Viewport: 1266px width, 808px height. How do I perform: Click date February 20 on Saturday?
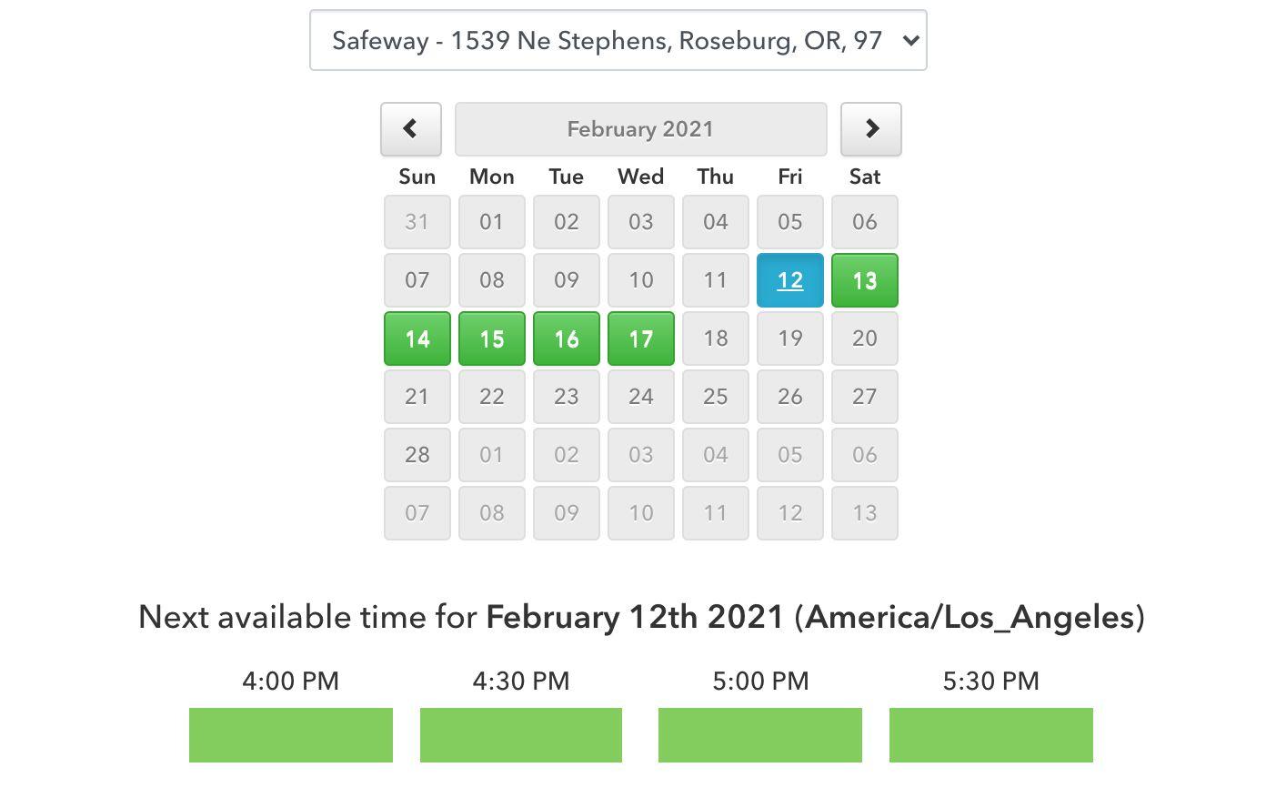[865, 338]
